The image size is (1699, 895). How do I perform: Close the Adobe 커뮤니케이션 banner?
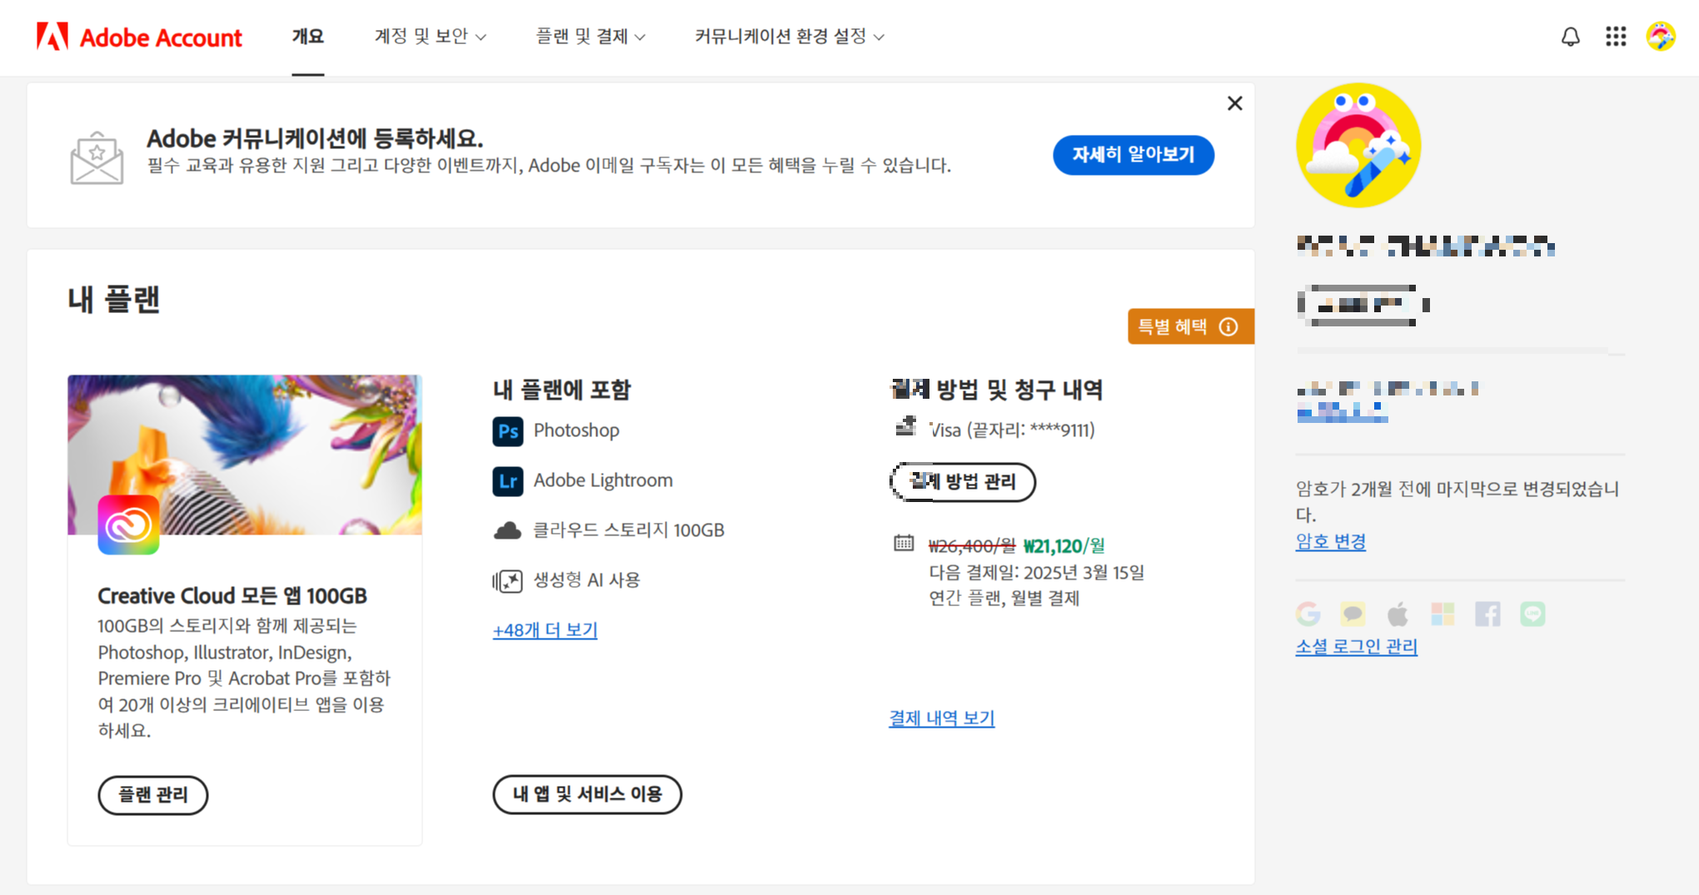1234,103
